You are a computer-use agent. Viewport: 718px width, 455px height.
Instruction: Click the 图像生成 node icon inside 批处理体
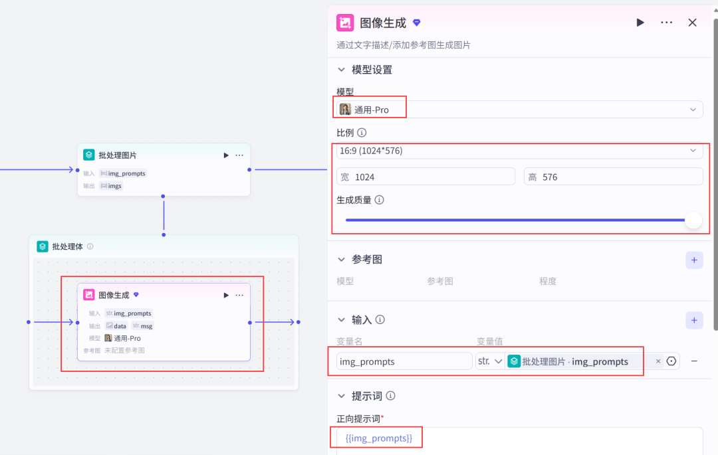pyautogui.click(x=89, y=294)
